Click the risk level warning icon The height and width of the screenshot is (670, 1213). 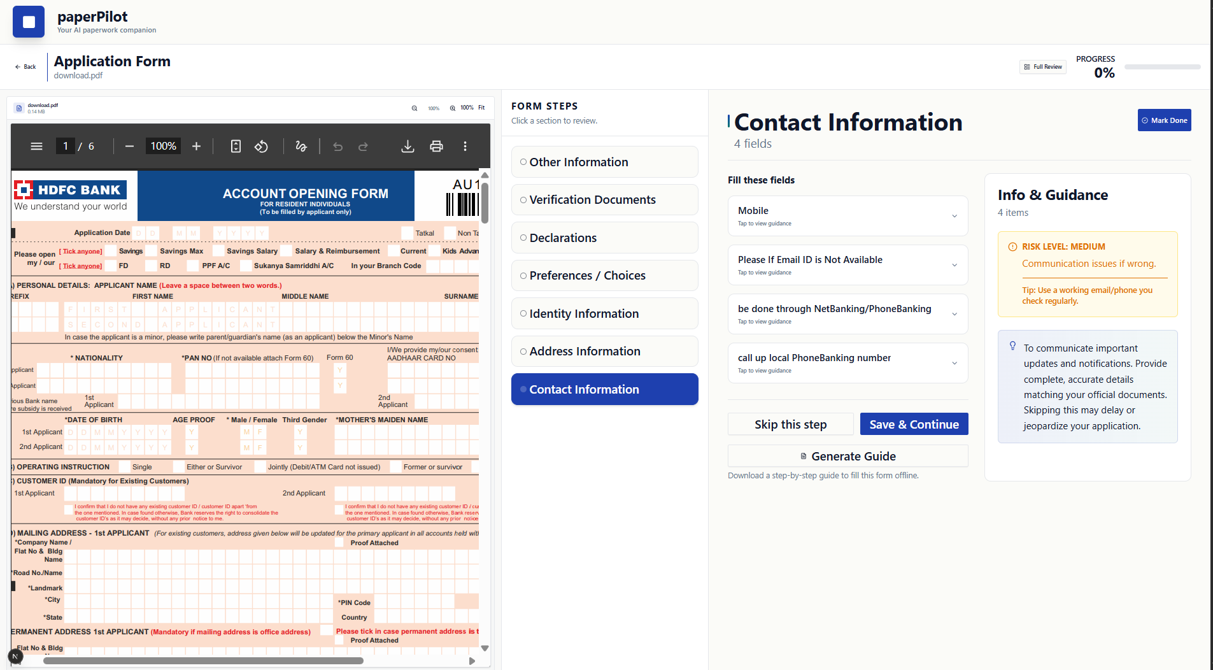(x=1012, y=247)
